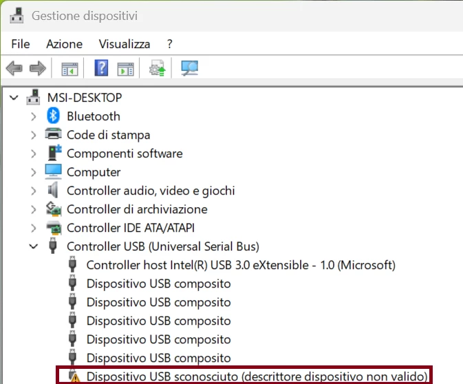Screen dimensions: 463x384
Task: Select the Code di stampa label
Action: pos(109,135)
